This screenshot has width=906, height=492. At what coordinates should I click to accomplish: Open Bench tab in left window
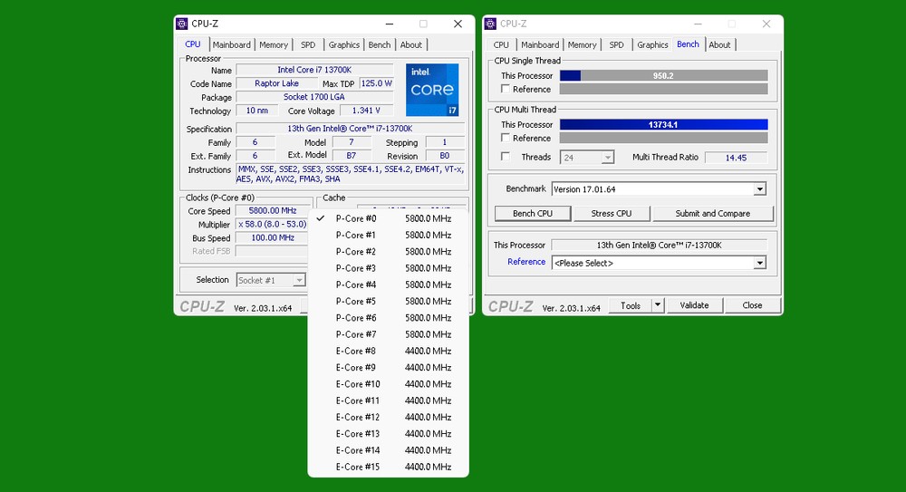[379, 45]
